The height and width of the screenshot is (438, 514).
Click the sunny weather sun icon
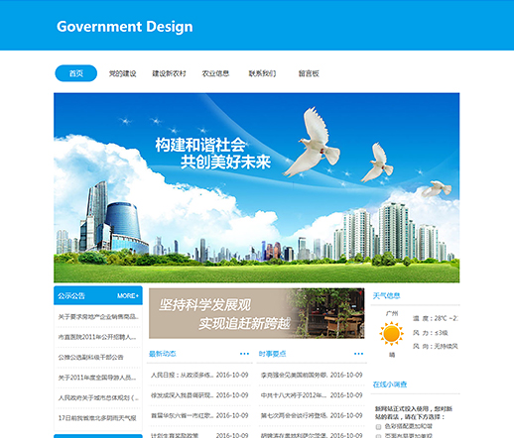click(x=392, y=333)
